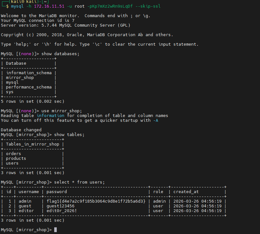Select information_schema in the database list
Image resolution: width=260 pixels, height=234 pixels.
(x=29, y=73)
